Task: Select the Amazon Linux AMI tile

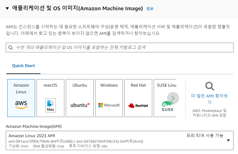Action: [21, 98]
